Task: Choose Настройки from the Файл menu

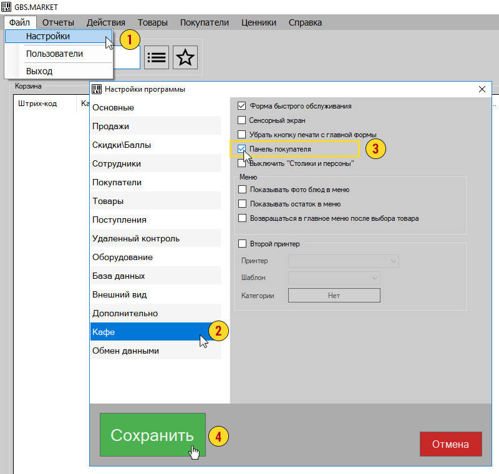Action: pos(59,36)
